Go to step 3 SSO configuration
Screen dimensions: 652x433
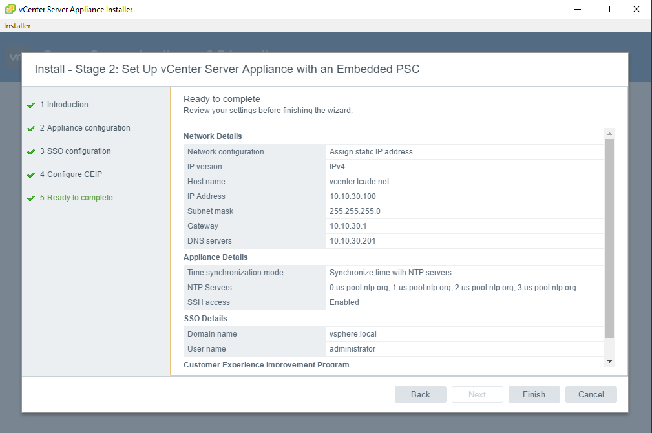(75, 151)
